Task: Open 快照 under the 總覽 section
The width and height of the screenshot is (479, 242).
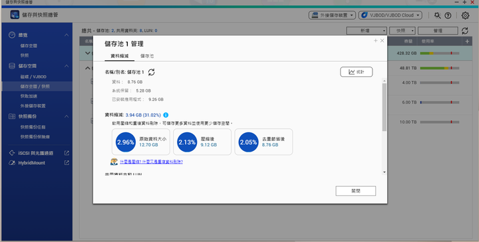Action: [25, 56]
